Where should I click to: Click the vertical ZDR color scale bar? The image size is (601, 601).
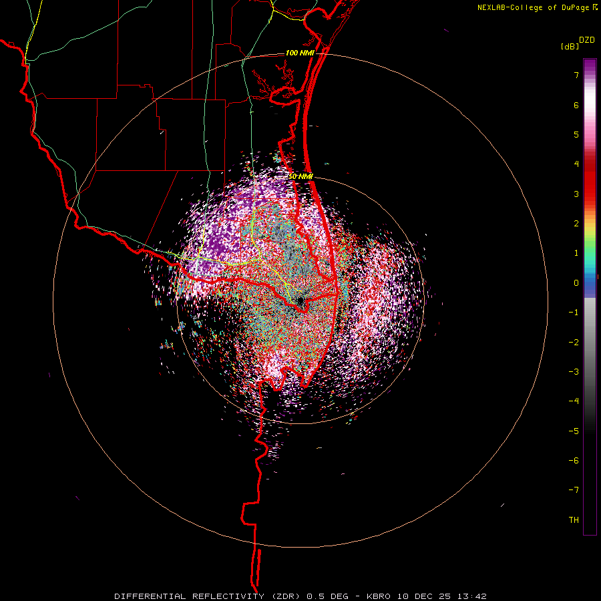click(x=590, y=296)
